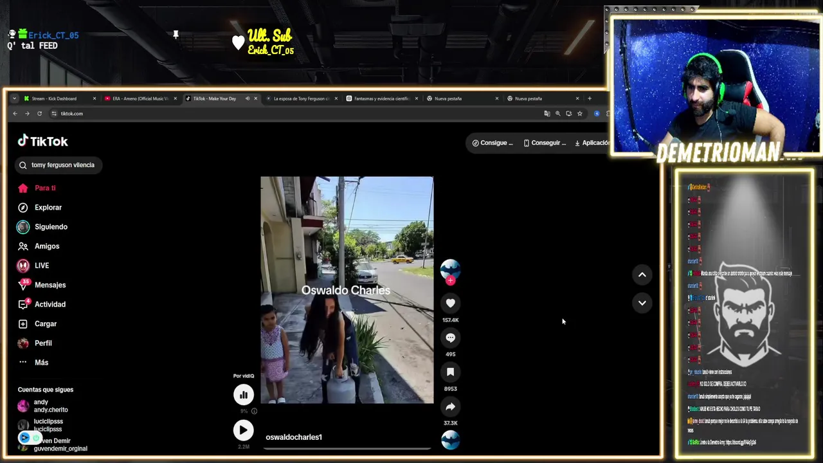Click the Erick_CT_05 chat username overlay

pos(53,35)
